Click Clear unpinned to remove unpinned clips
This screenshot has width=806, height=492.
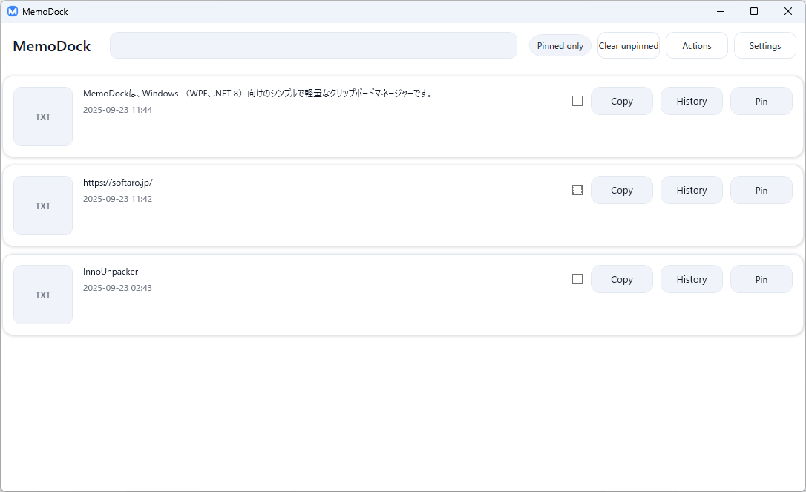628,46
